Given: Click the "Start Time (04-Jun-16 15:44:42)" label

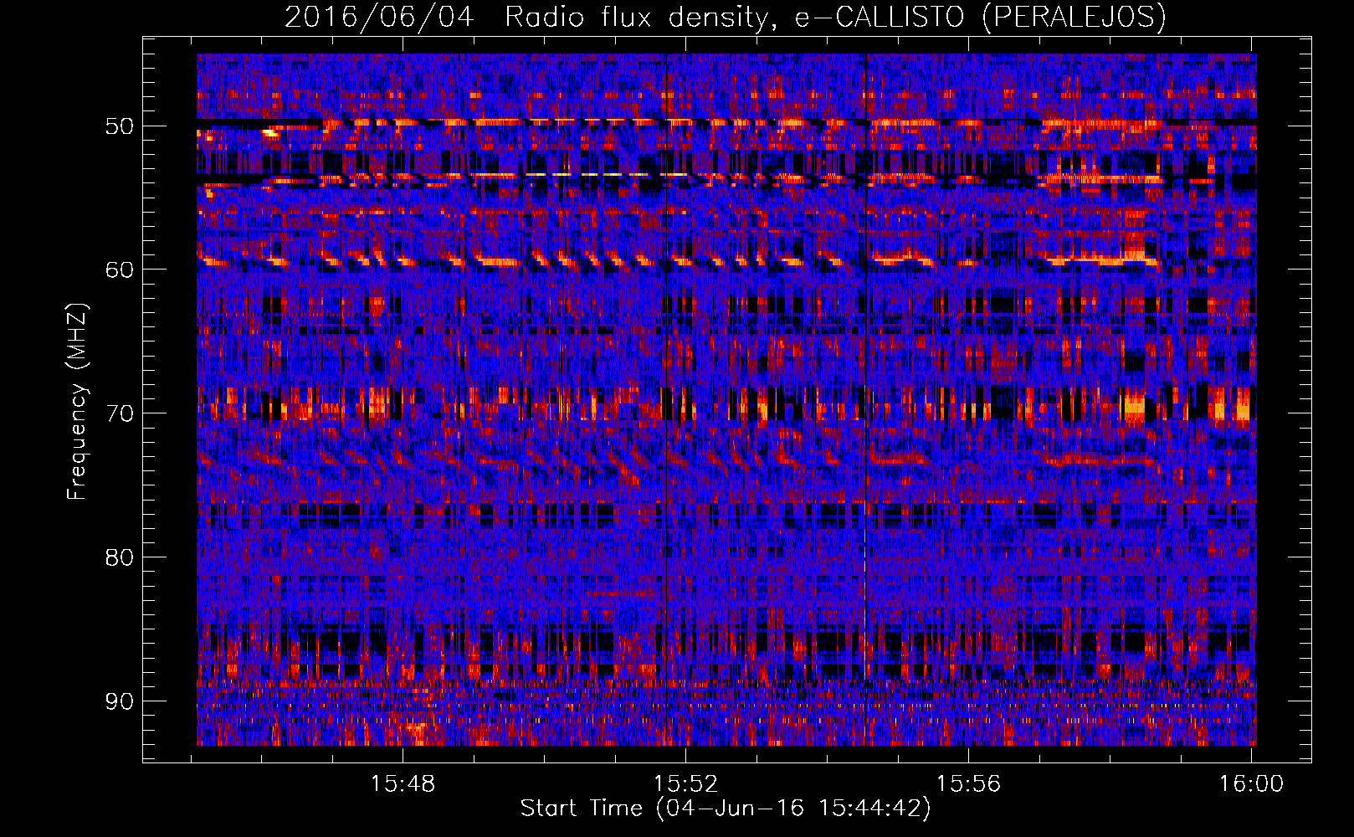Looking at the screenshot, I should [x=726, y=809].
